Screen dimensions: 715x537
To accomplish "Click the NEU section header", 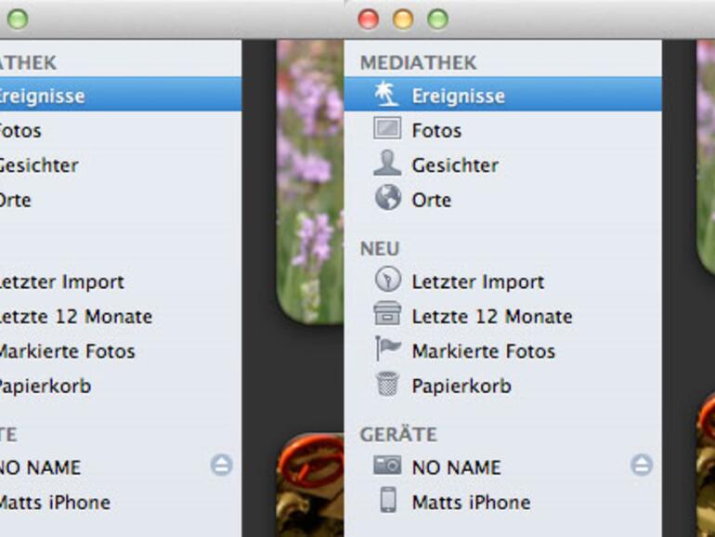I will (x=380, y=249).
